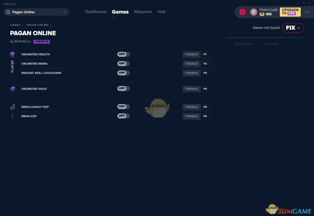Maximize the WeMod window
Screen dimensions: 314x216
[x=304, y=3]
